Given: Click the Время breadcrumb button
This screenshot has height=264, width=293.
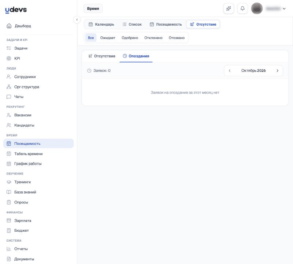Looking at the screenshot, I should point(93,8).
